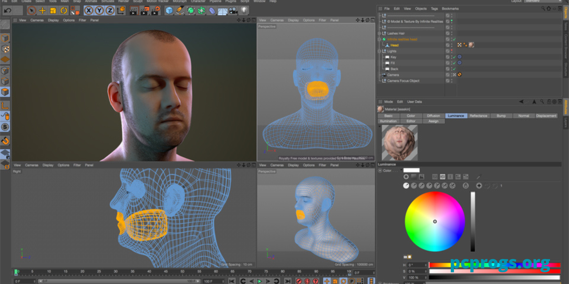Toggle the X axis lock
Image resolution: width=569 pixels, height=284 pixels.
(x=89, y=11)
